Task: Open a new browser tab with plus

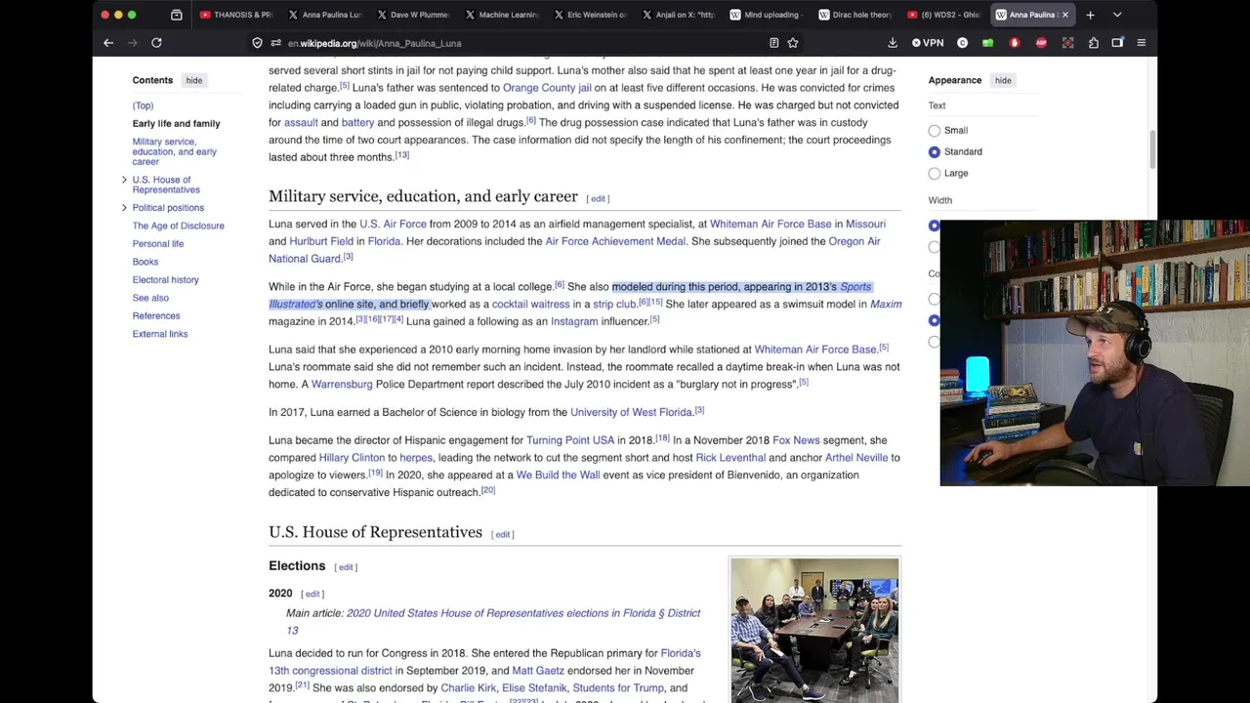Action: click(x=1090, y=15)
